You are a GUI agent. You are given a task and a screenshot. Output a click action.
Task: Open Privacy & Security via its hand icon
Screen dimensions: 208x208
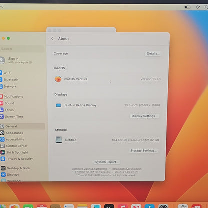(x=3, y=159)
